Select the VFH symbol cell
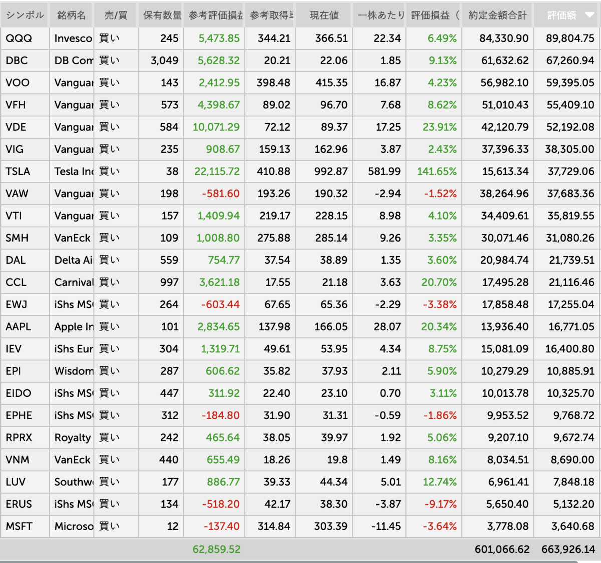This screenshot has height=563, width=601. point(25,105)
